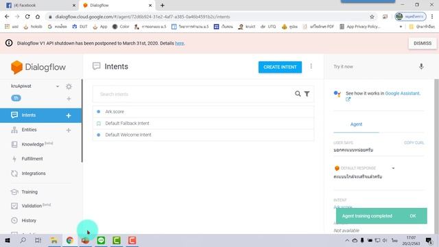
Task: Open the Color bookmark
Action: pyautogui.click(x=121, y=27)
